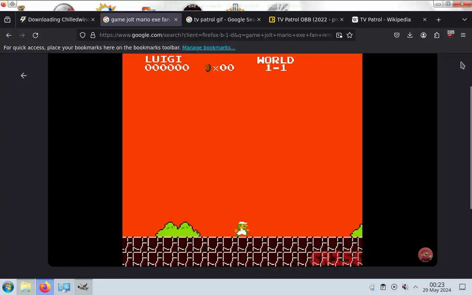This screenshot has height=295, width=472.
Task: Open the clipboard tray icon
Action: pos(383,287)
